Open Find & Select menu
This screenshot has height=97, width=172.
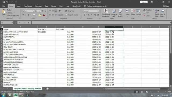click(163, 13)
